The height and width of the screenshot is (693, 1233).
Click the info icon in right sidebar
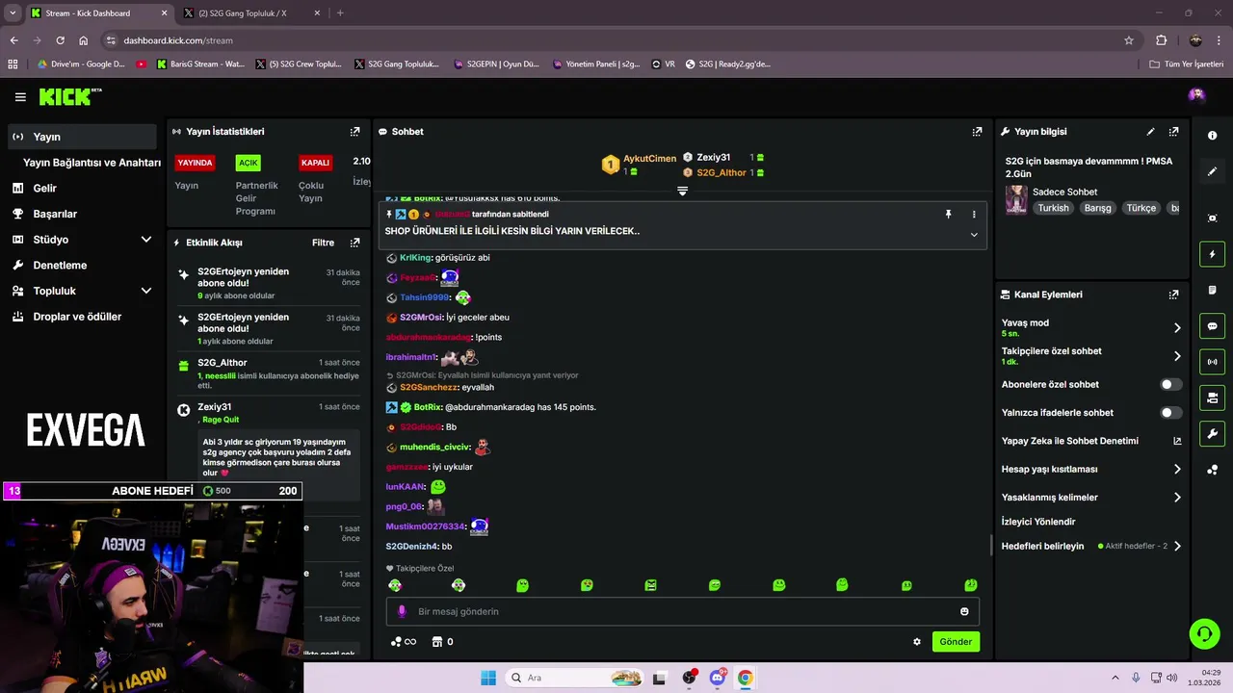1212,136
